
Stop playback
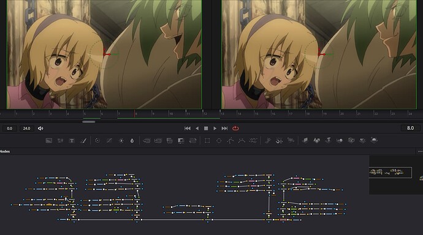point(206,129)
